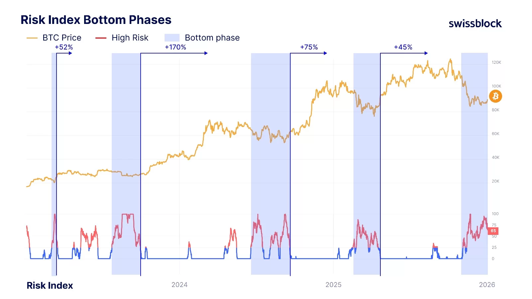Viewport: 532px width, 299px height.
Task: Click the 100K price axis label
Action: [x=496, y=86]
